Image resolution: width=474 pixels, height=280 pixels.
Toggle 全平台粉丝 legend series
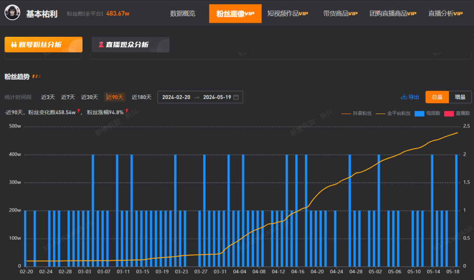[x=393, y=113]
